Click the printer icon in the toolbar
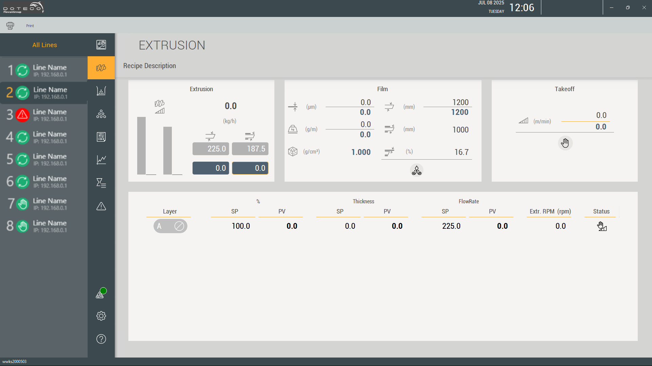This screenshot has height=366, width=652. (x=10, y=26)
